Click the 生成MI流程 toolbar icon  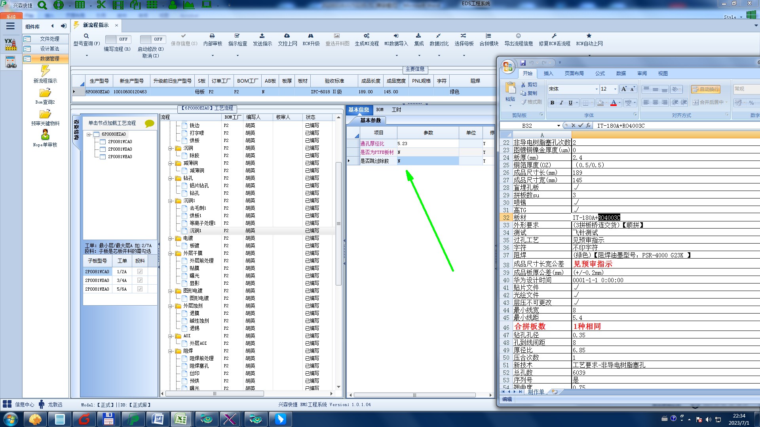coord(367,36)
